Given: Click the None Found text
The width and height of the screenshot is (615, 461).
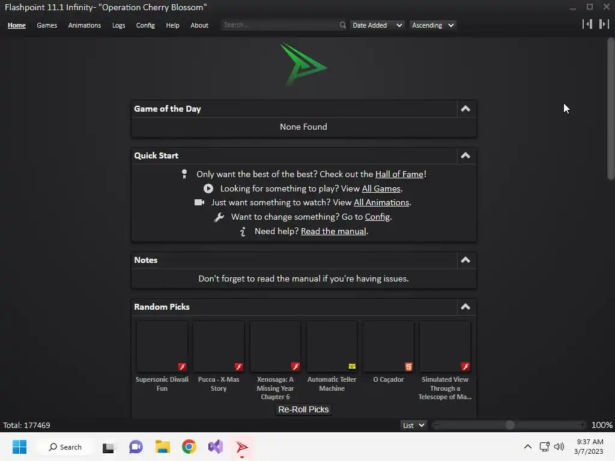Looking at the screenshot, I should point(303,127).
